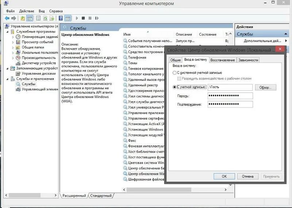Toggle the Show/Hide console tree toolbar icon

coord(30,18)
